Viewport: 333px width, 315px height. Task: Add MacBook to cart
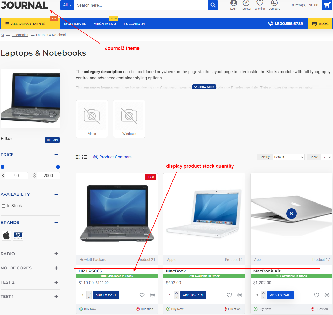(193, 295)
